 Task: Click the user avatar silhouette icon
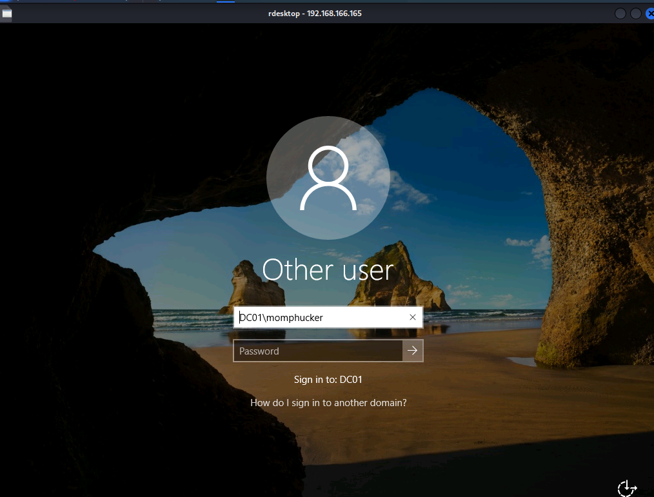328,178
